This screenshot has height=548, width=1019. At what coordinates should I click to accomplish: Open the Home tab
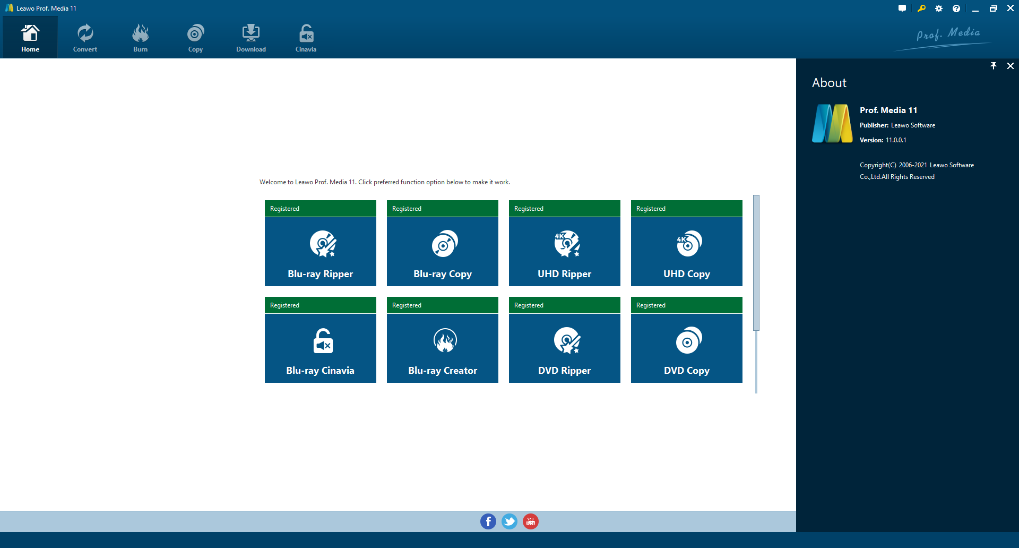click(x=30, y=37)
